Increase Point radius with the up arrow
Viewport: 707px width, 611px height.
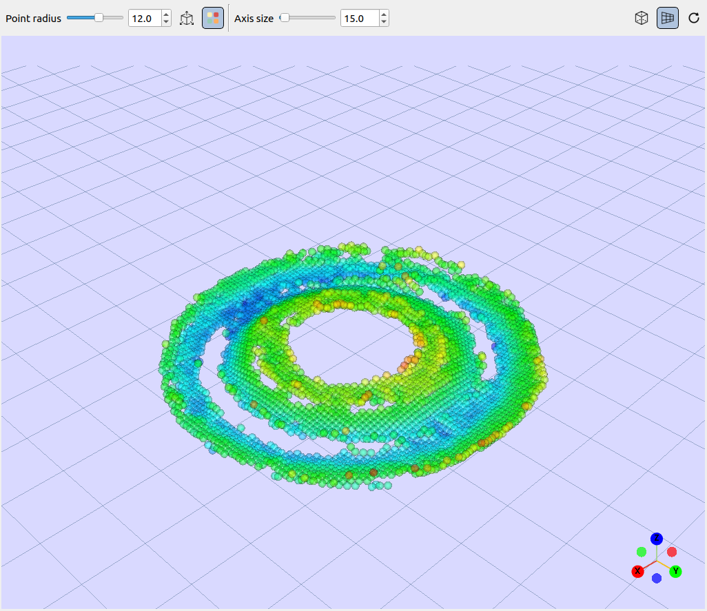[x=166, y=14]
